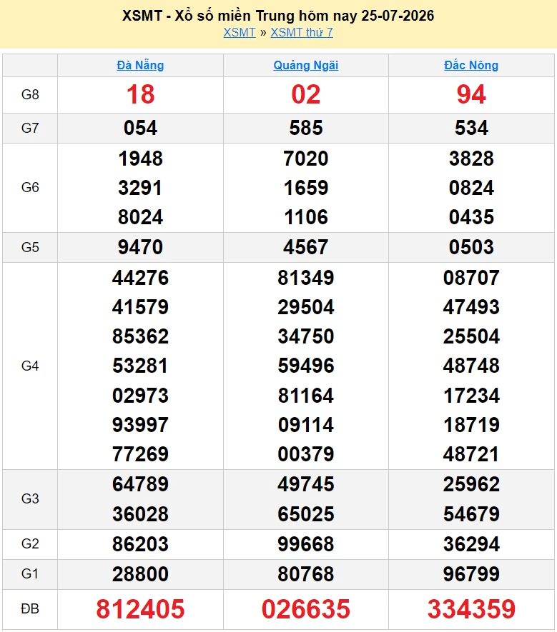The width and height of the screenshot is (557, 632).
Task: Click G7 number 534
Action: pyautogui.click(x=471, y=128)
